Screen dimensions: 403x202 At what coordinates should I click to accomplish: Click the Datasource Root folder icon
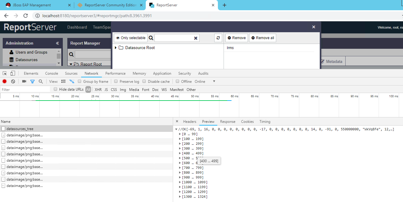[x=121, y=48]
